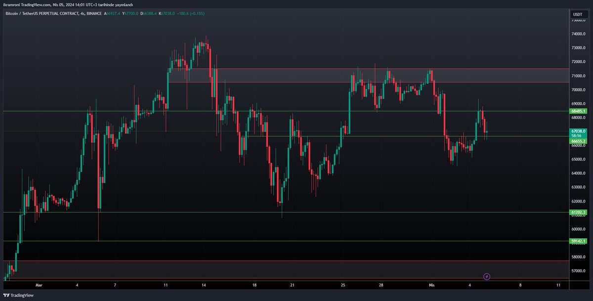Click the 28 date label on time axis

(x=381, y=285)
